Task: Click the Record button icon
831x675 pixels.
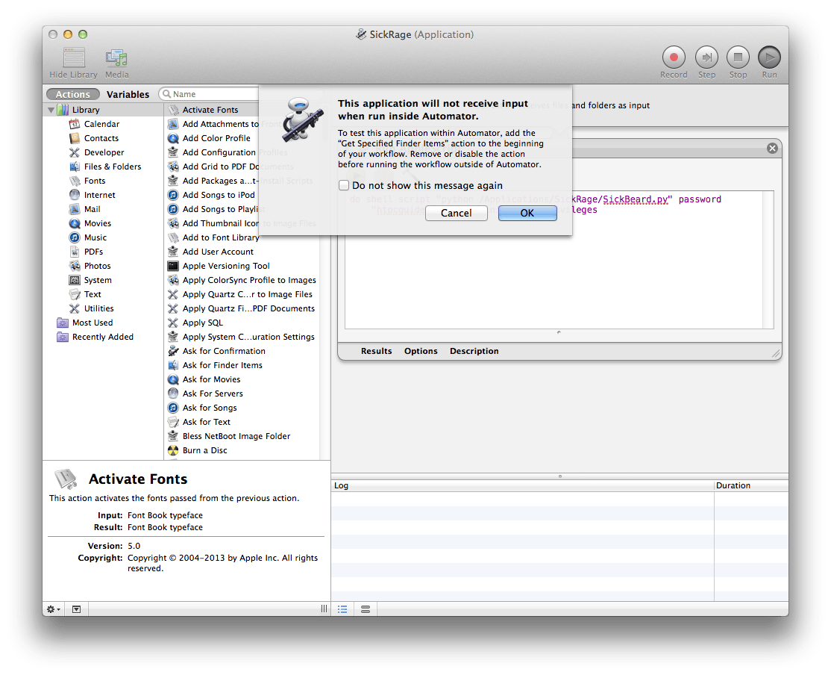Action: [x=674, y=57]
